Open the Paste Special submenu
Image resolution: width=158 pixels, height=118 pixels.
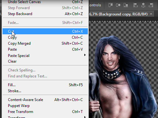45,55
